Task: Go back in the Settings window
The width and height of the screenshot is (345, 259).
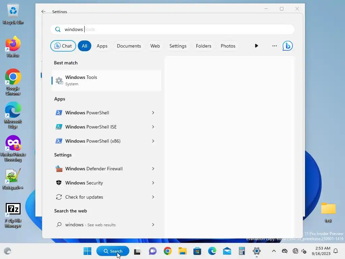Action: (43, 11)
